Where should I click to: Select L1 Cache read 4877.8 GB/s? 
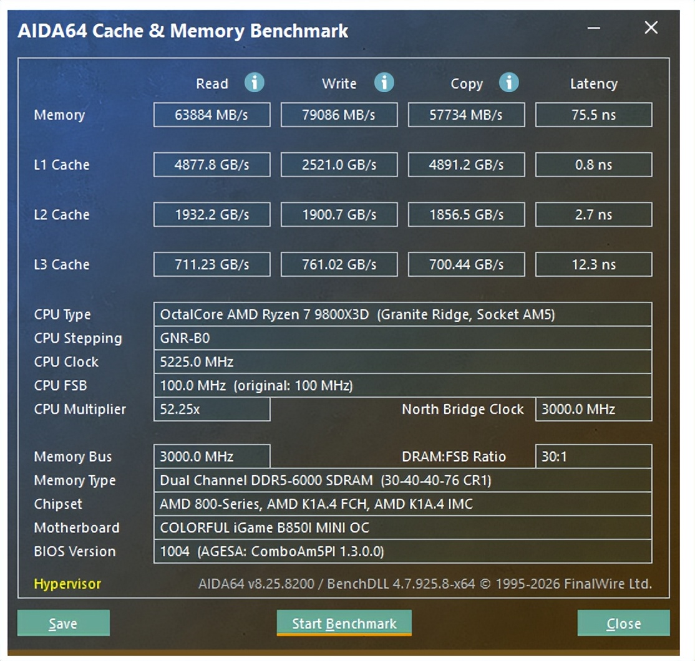pos(212,165)
